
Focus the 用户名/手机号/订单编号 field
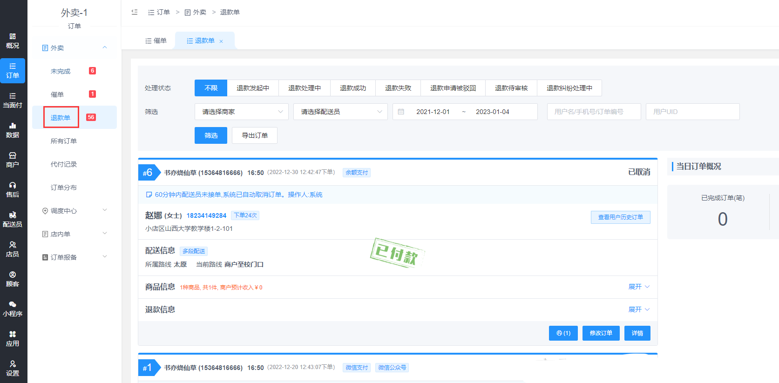[594, 112]
